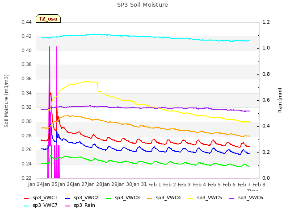Click the sp3_VWC4 legend entry
This screenshot has height=214, width=286.
pyautogui.click(x=164, y=198)
